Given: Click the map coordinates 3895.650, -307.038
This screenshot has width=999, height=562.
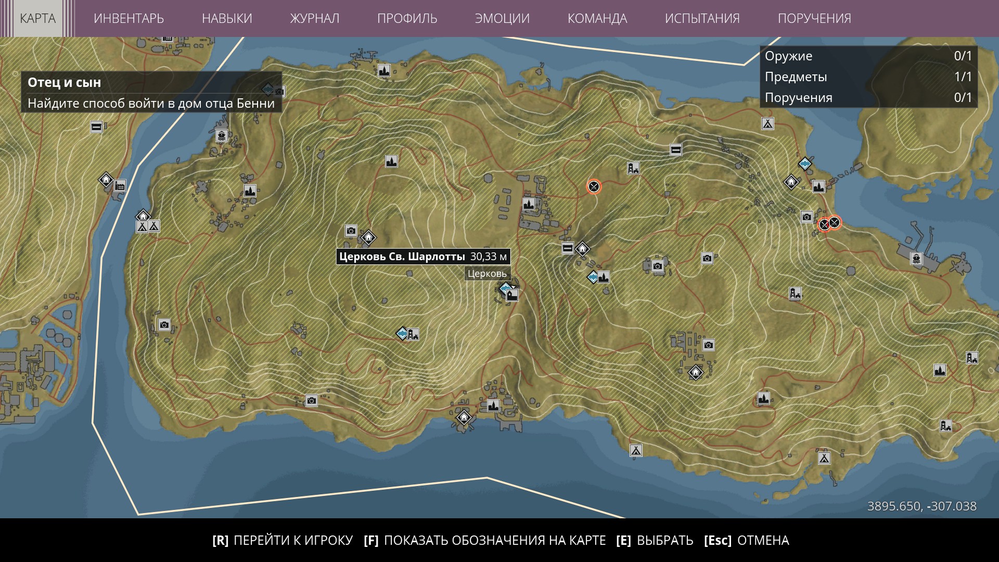Looking at the screenshot, I should click(921, 506).
